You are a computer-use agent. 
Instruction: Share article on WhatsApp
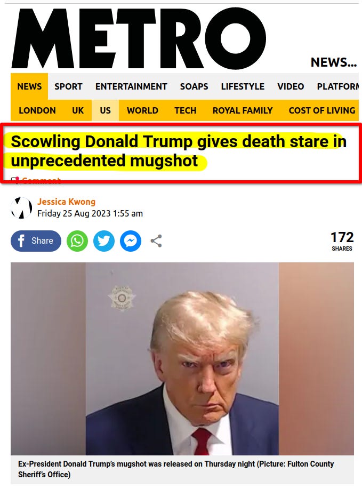click(x=77, y=241)
